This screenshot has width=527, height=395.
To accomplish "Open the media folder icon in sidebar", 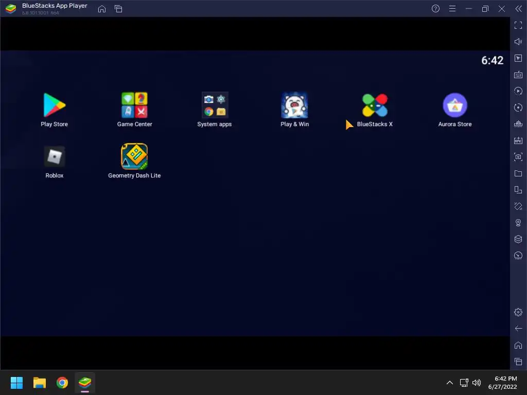I will click(518, 173).
